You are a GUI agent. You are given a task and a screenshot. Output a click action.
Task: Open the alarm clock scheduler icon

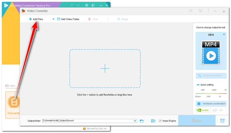coord(222,121)
